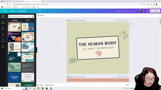Click the Animar button
161x90 pixels.
(41, 15)
